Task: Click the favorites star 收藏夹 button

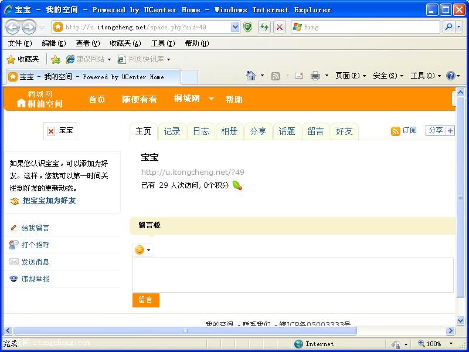Action: (23, 59)
